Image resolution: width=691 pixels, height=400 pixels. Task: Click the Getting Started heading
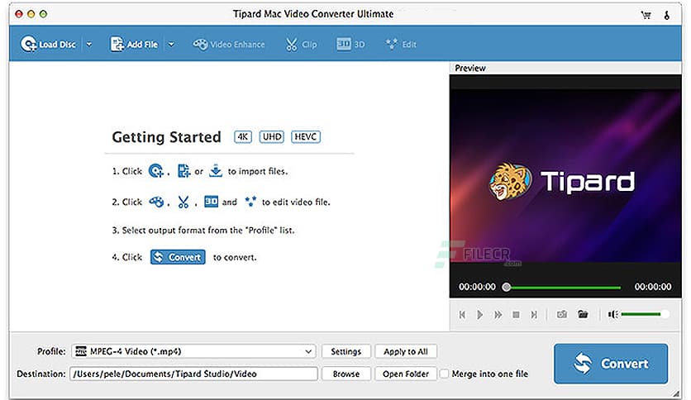click(167, 137)
